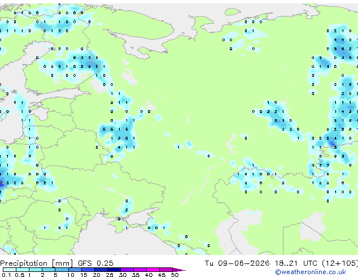Click the '15' legend scale label
Screen dimensions: 358x277
coord(84,275)
